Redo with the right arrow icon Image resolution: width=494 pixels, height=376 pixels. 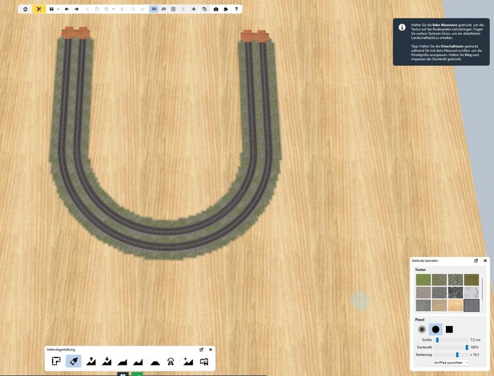click(76, 9)
